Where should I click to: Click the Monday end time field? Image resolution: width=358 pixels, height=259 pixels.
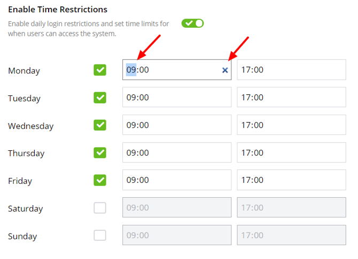291,70
